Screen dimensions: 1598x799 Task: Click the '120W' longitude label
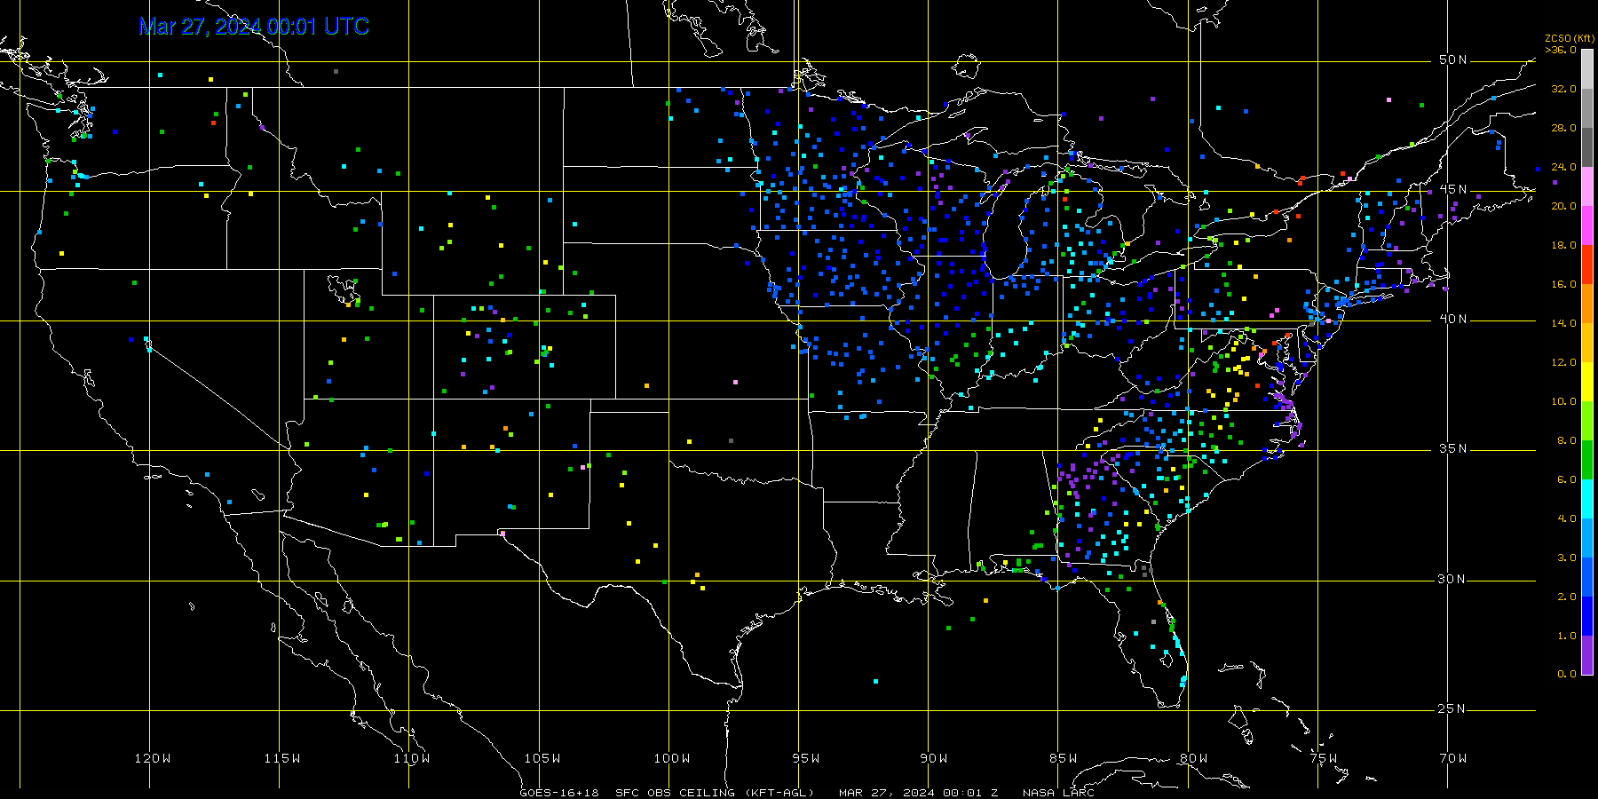coord(153,758)
